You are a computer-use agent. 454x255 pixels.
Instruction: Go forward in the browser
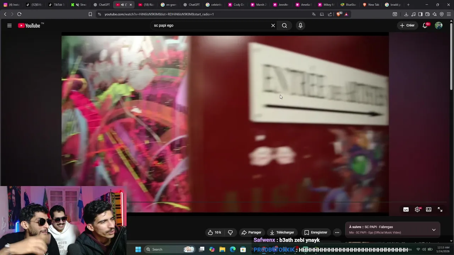click(x=12, y=14)
